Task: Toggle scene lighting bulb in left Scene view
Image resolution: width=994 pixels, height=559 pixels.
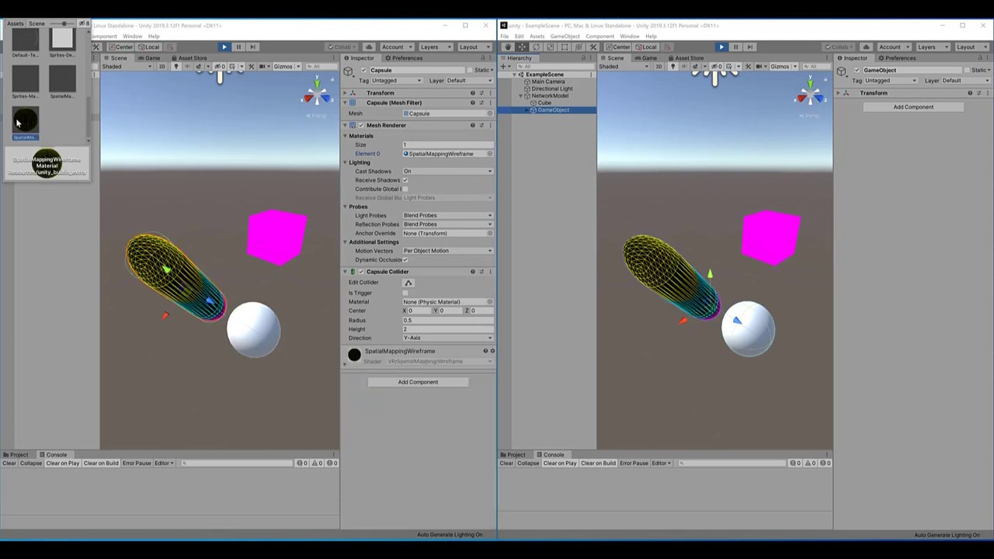Action: (x=176, y=66)
